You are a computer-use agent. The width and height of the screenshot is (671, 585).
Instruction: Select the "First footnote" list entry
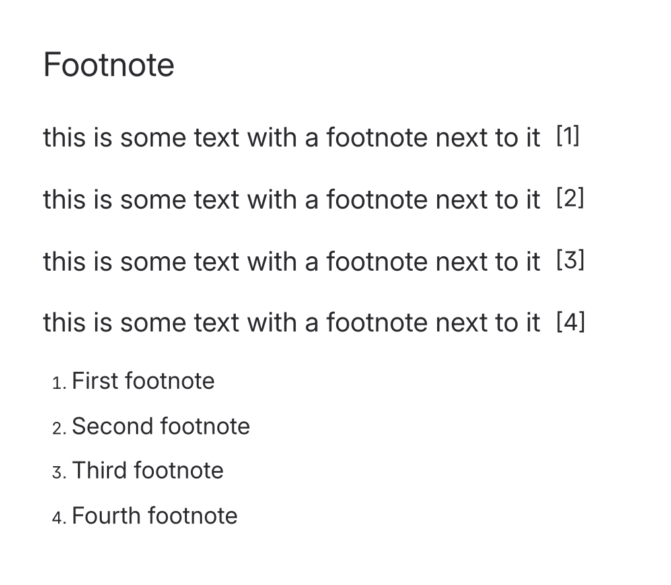pos(143,382)
